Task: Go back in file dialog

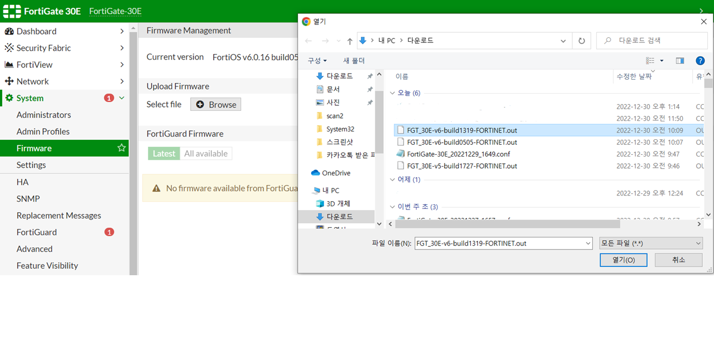Action: point(308,41)
